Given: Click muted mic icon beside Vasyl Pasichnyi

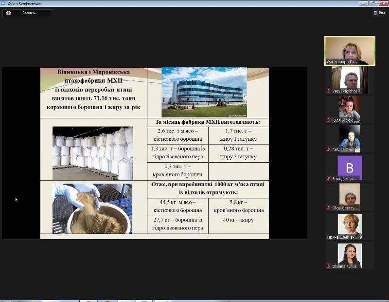Looking at the screenshot, I should [x=329, y=91].
